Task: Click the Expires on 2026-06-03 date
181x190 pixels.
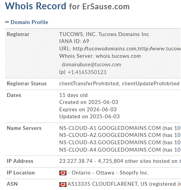Action: click(88, 109)
